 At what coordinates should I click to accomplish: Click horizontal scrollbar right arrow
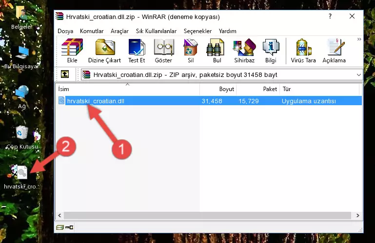(x=357, y=216)
